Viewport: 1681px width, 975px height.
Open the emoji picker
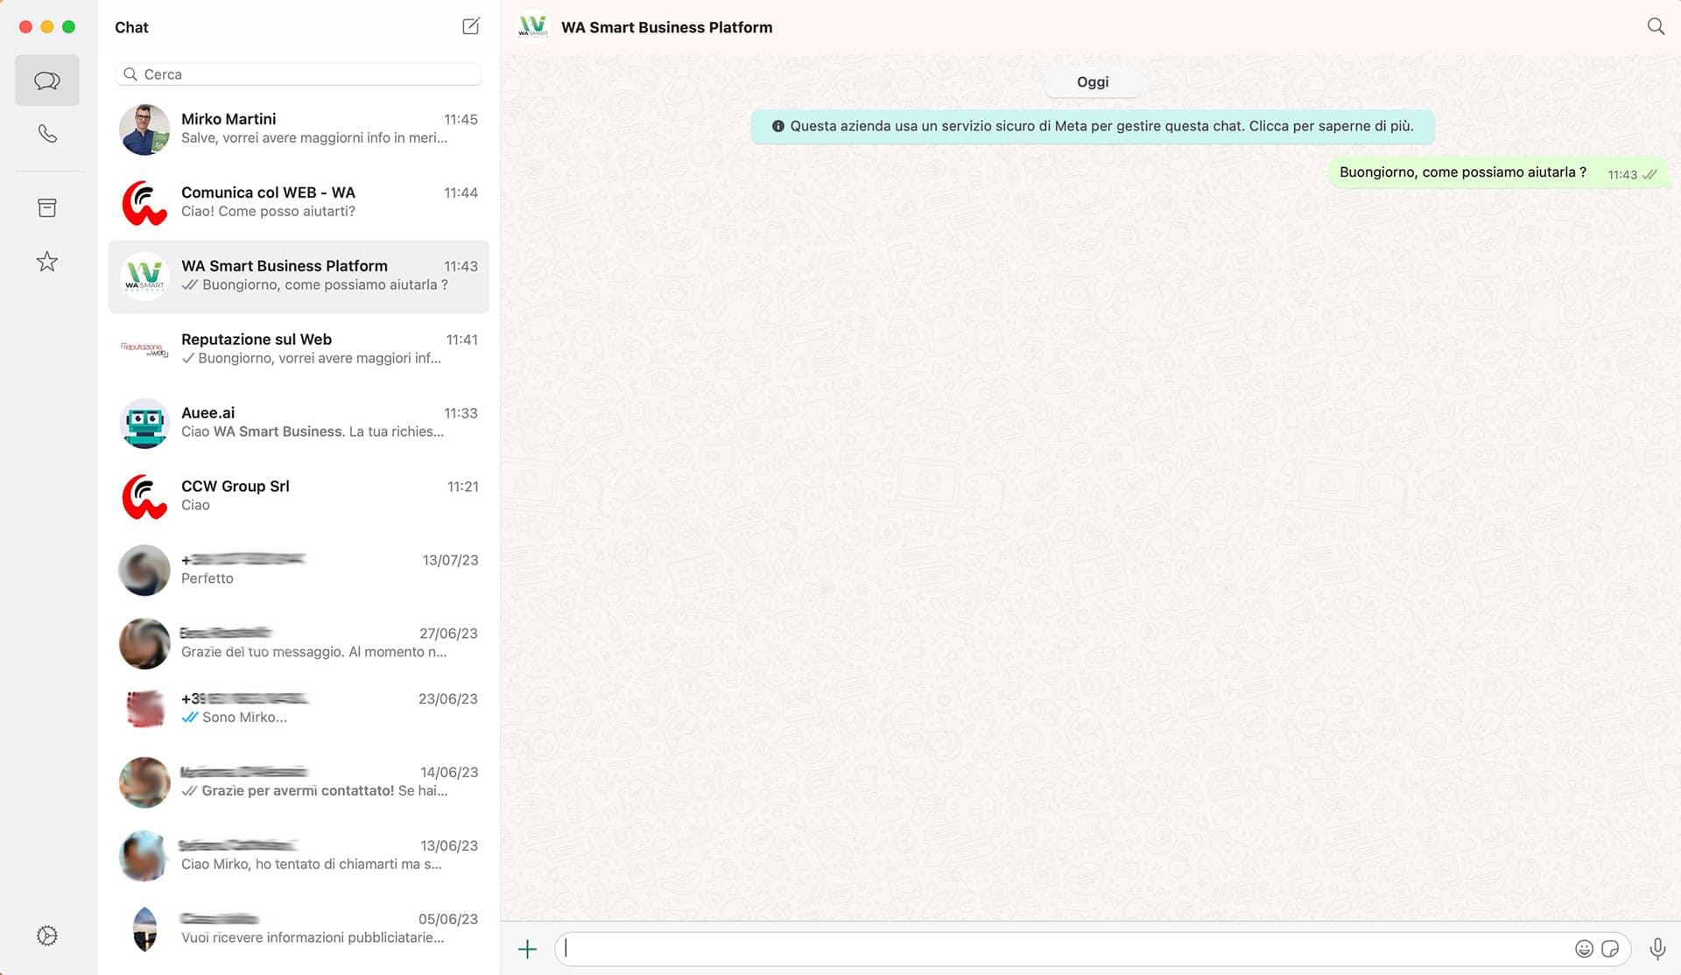[1584, 949]
